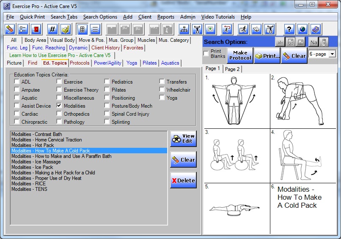Click the Make Protocol button
341x239 pixels.
(x=240, y=56)
